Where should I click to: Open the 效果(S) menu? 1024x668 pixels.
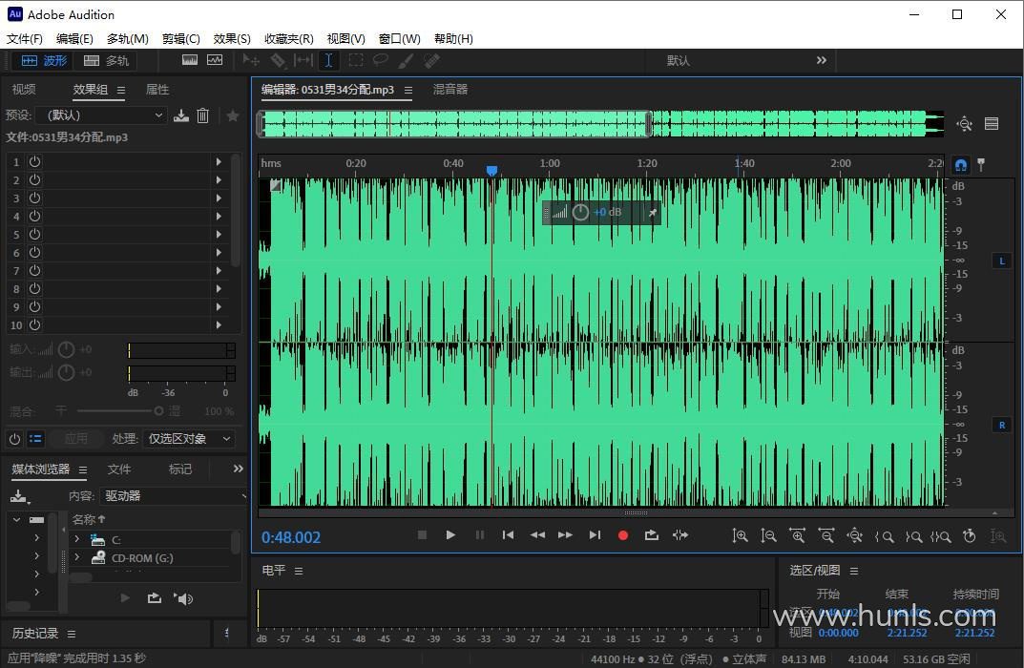tap(232, 38)
